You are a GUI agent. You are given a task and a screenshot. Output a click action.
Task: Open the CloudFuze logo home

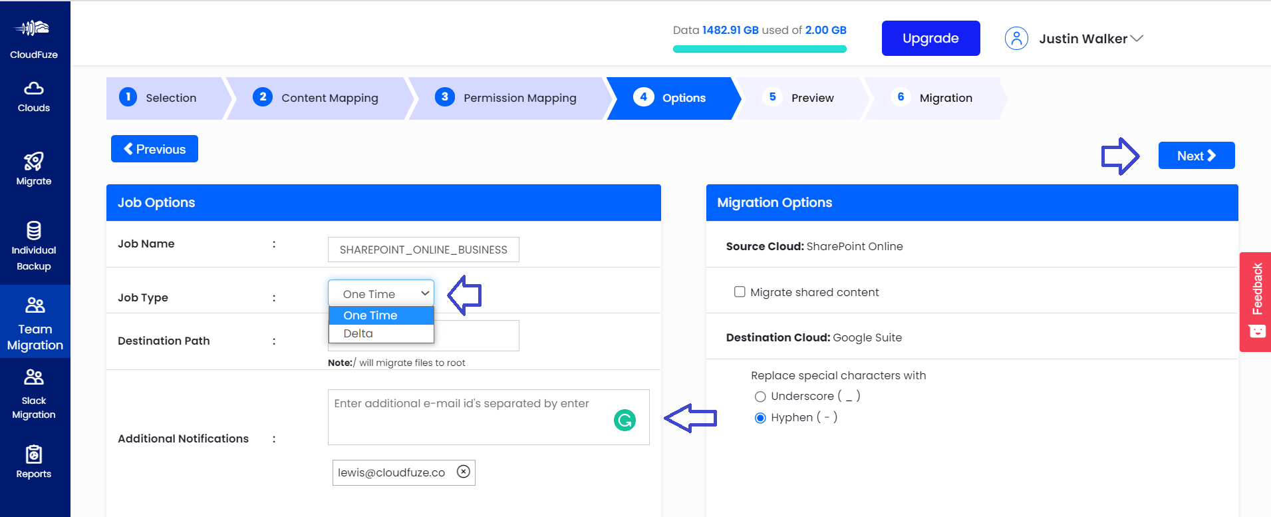click(x=33, y=39)
